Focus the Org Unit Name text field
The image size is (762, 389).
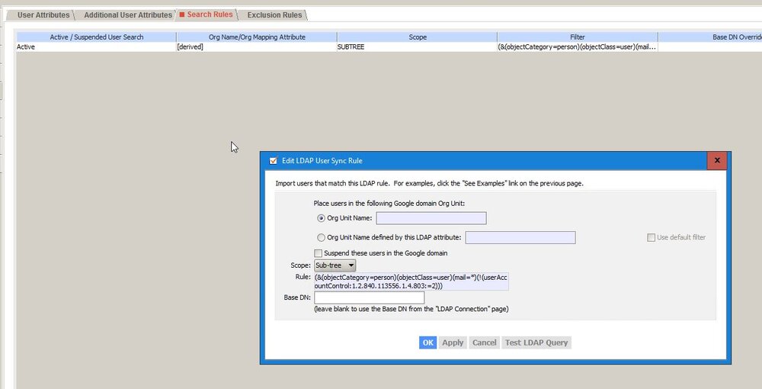click(431, 218)
